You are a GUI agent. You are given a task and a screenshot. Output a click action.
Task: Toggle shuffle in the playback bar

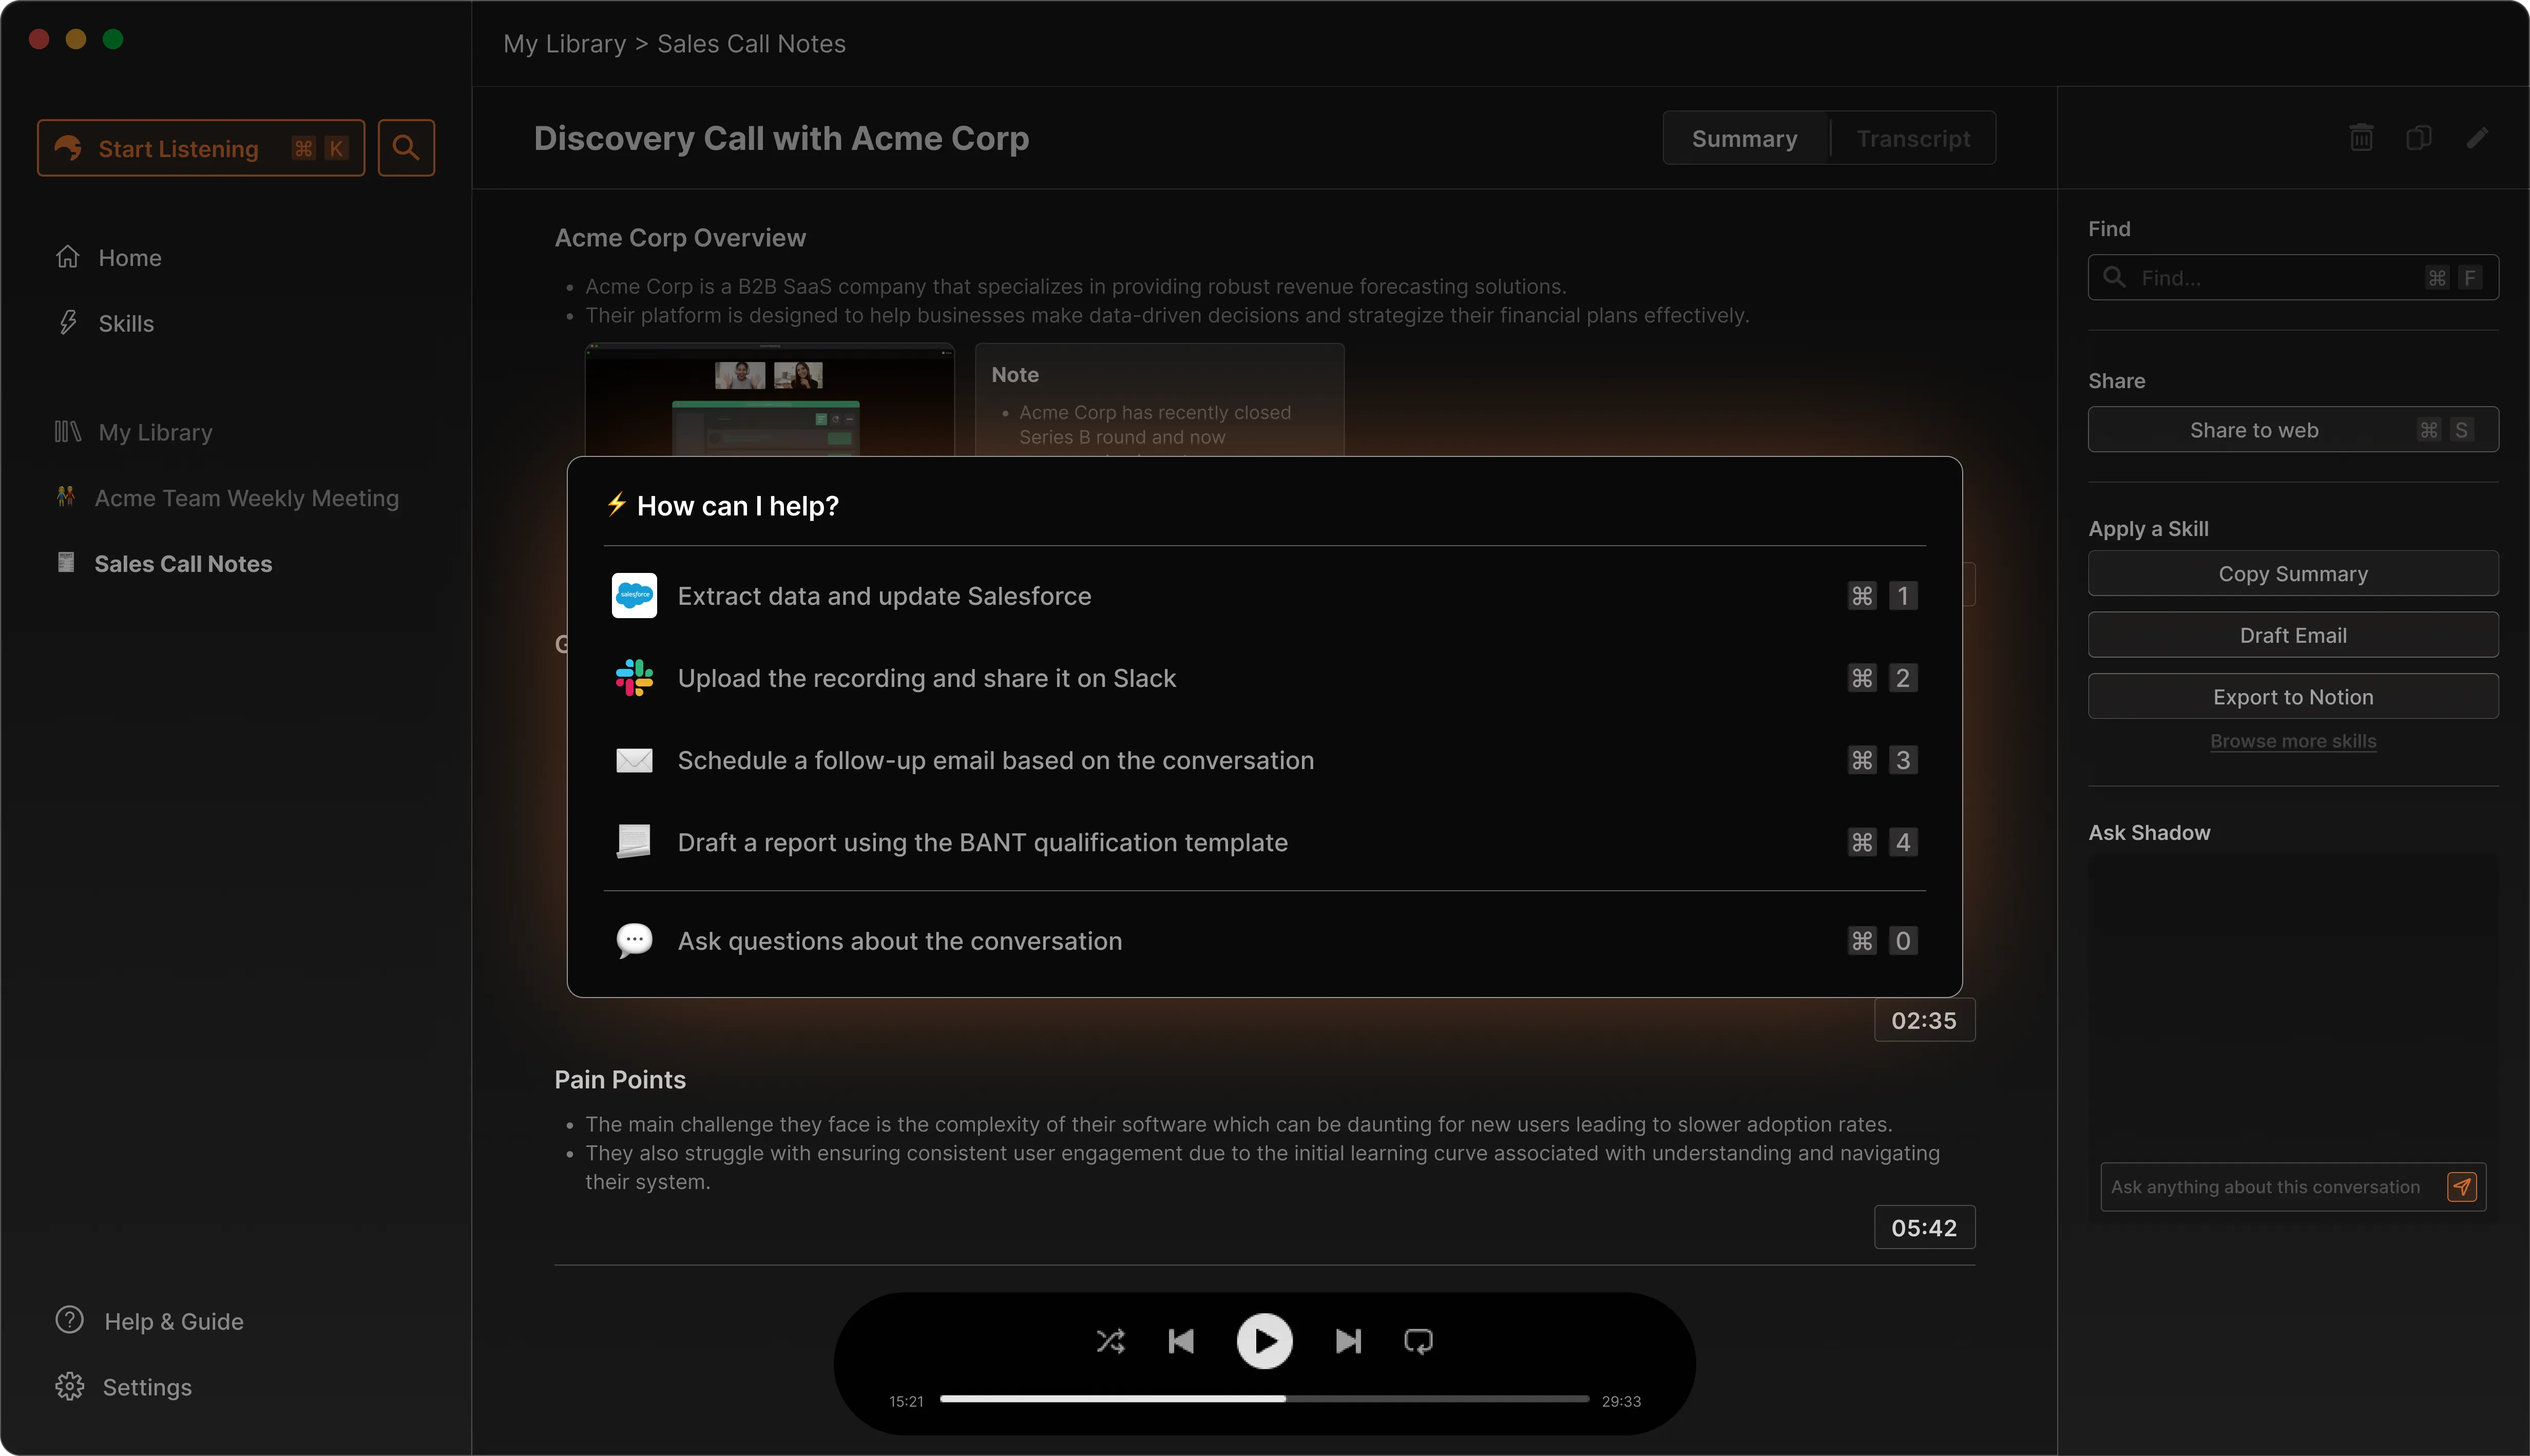1111,1341
